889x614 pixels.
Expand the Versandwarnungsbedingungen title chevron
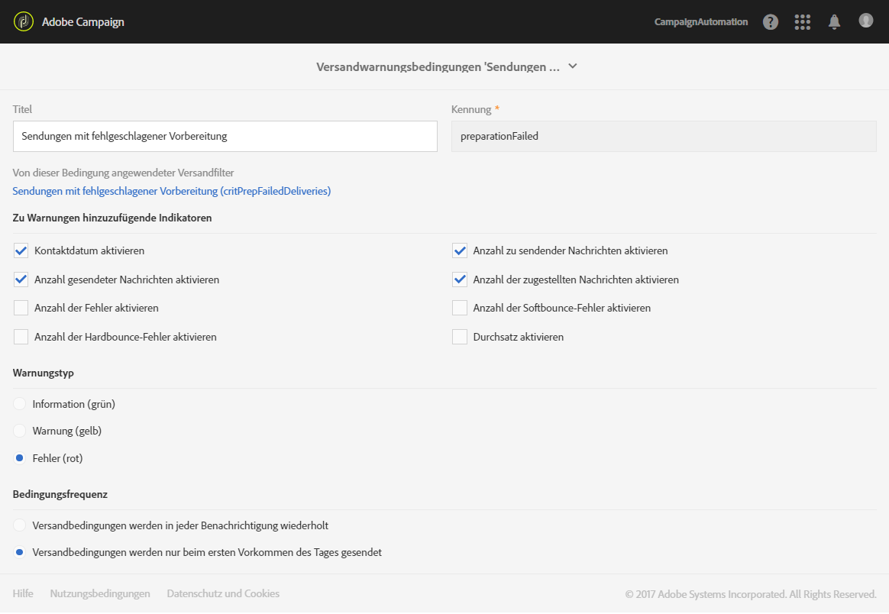(573, 66)
